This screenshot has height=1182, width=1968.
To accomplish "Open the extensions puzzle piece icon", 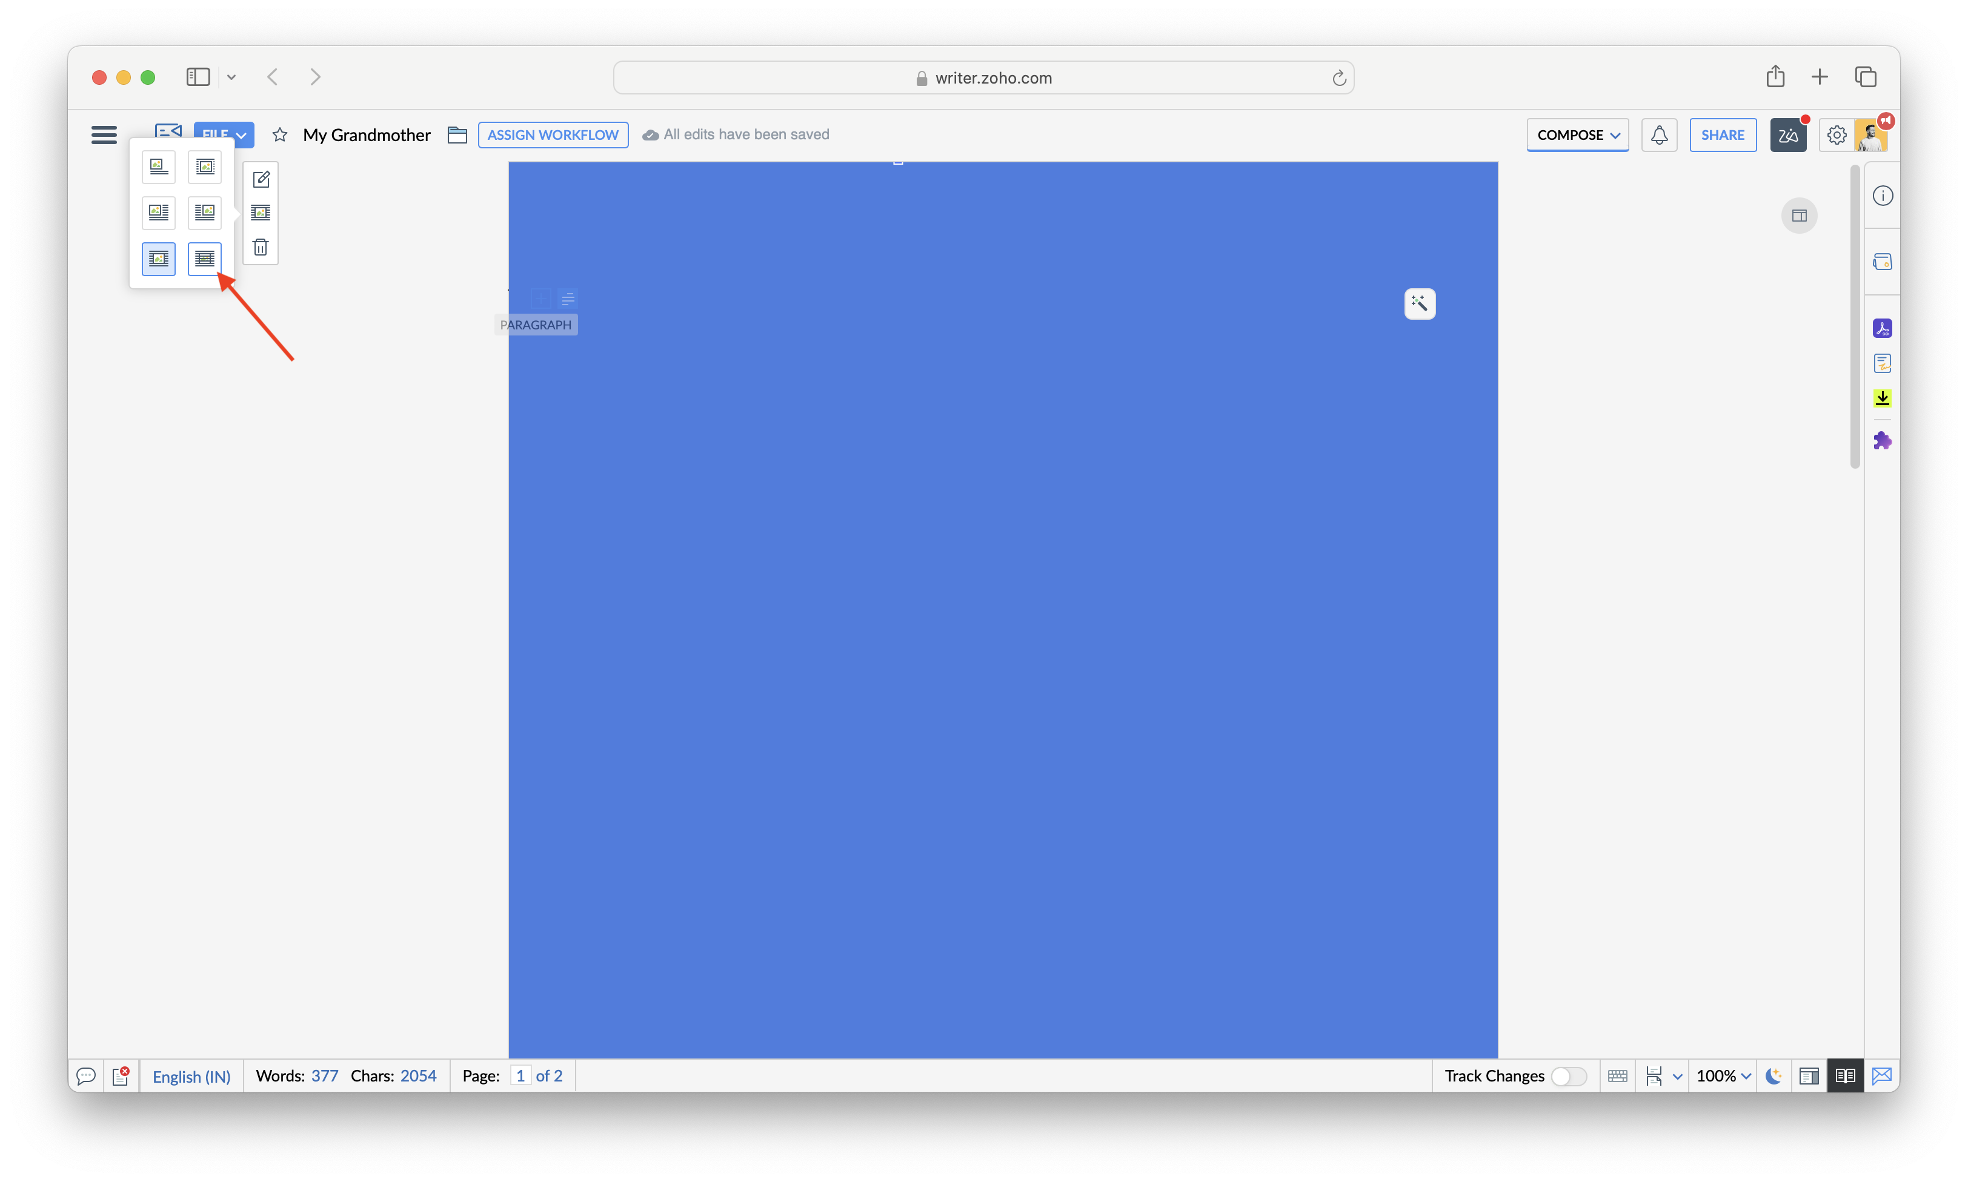I will point(1883,440).
